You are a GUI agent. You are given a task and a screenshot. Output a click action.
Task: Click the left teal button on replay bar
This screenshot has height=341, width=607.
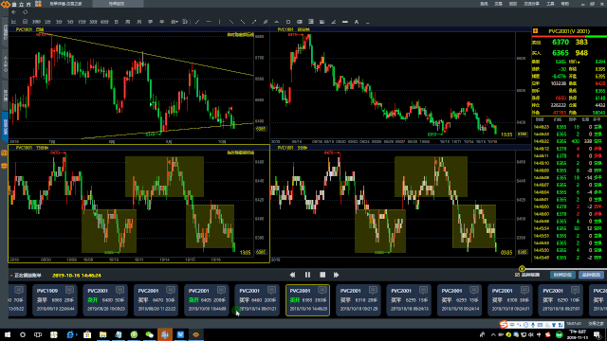(562, 275)
